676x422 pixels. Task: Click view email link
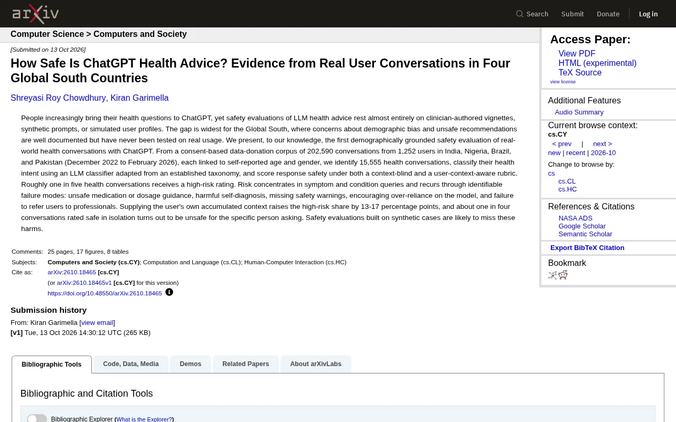click(x=97, y=323)
